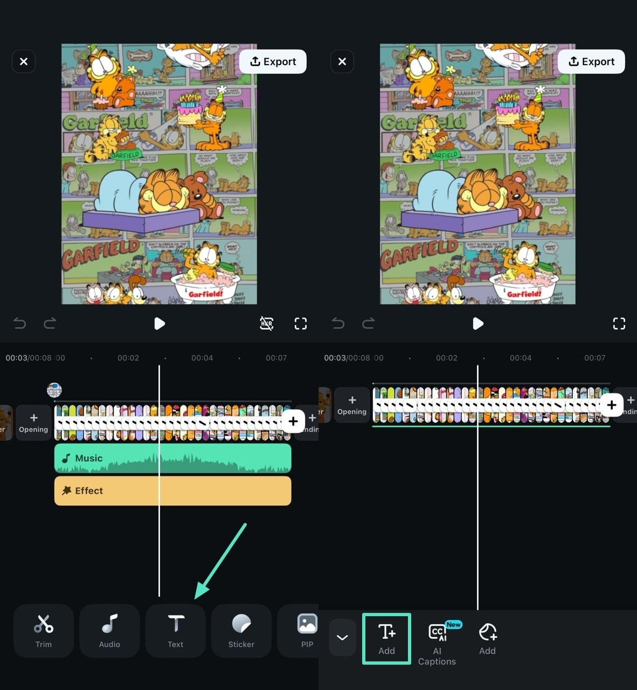Viewport: 637px width, 690px height.
Task: Collapse the text toolbar with chevron
Action: [x=342, y=638]
